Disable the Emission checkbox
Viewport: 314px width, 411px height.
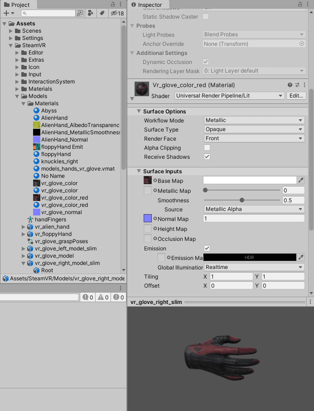coord(207,249)
